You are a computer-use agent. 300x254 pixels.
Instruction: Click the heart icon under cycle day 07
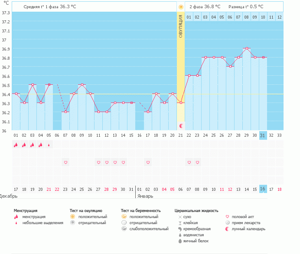coord(65,162)
